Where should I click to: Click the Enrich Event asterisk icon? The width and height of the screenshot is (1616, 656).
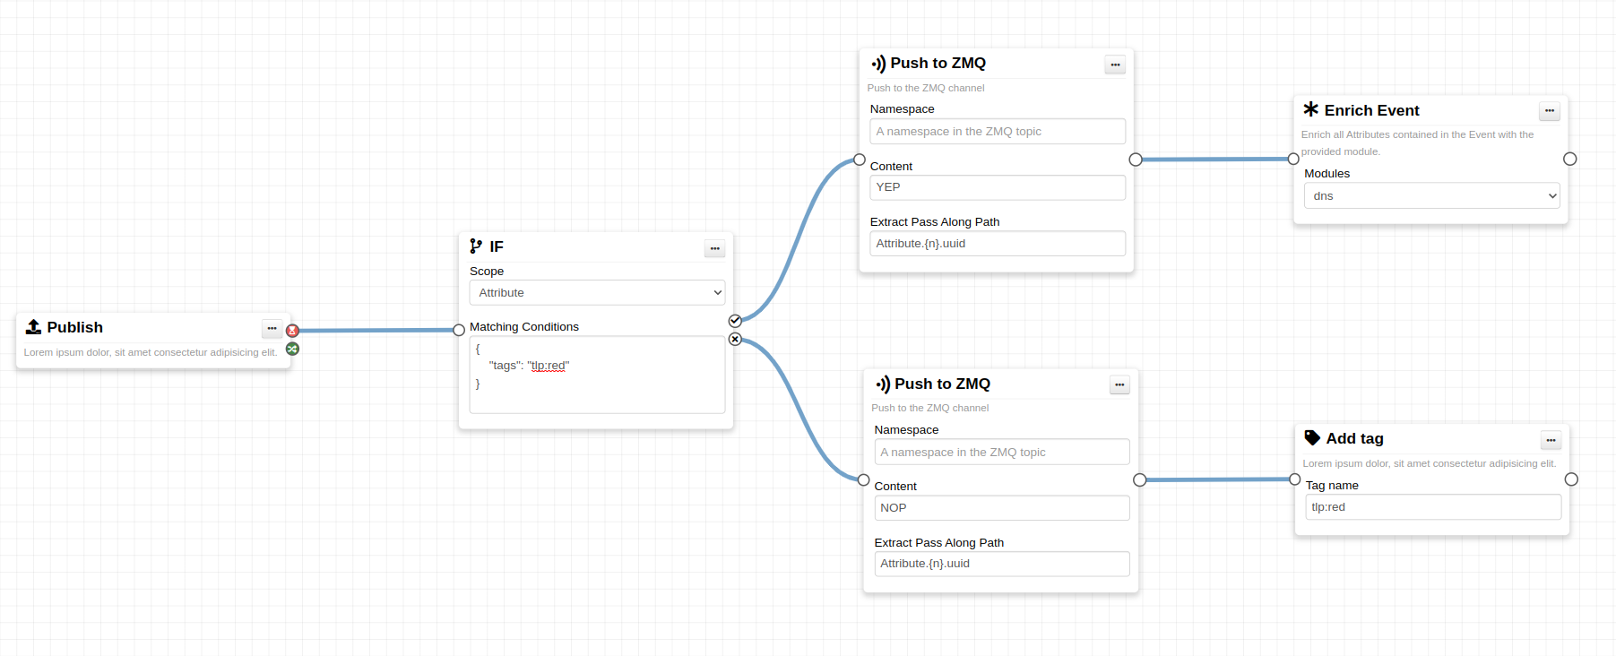(1310, 109)
